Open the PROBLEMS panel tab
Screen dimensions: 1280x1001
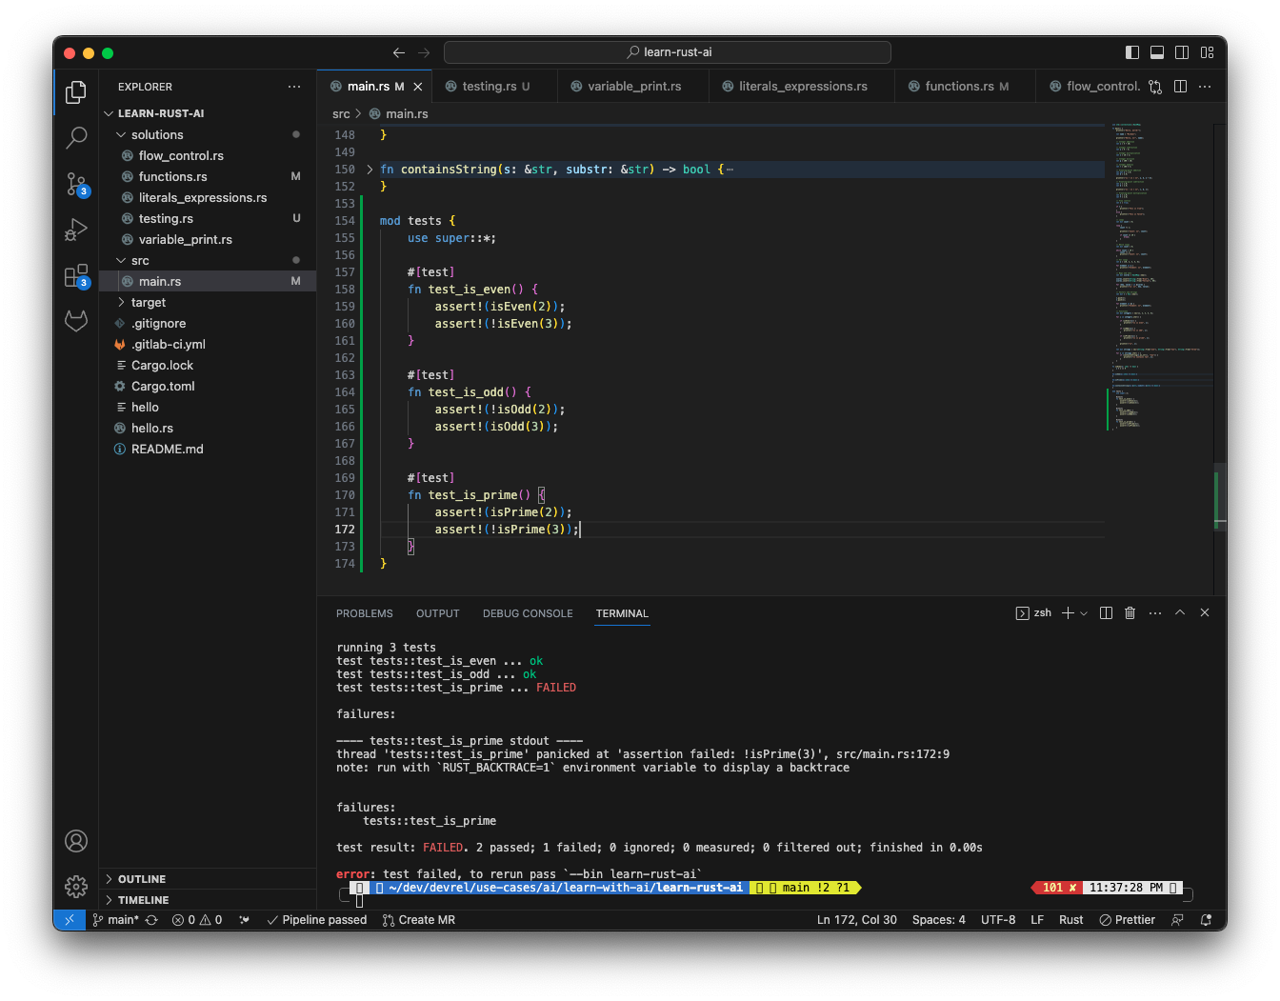(364, 613)
